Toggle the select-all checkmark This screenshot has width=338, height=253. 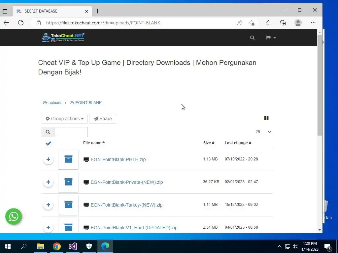[x=48, y=143]
